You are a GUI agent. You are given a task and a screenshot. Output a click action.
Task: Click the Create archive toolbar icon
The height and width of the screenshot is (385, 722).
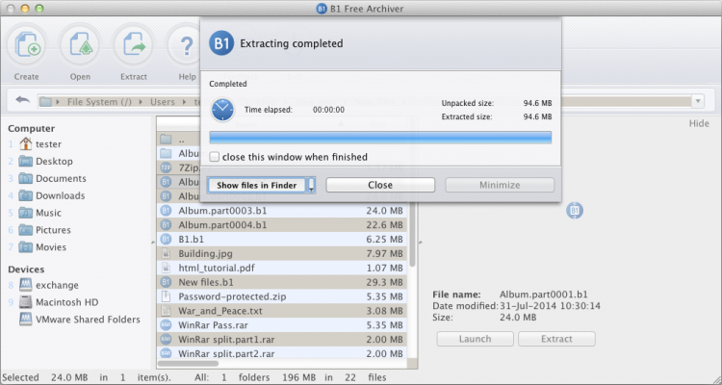pyautogui.click(x=27, y=45)
